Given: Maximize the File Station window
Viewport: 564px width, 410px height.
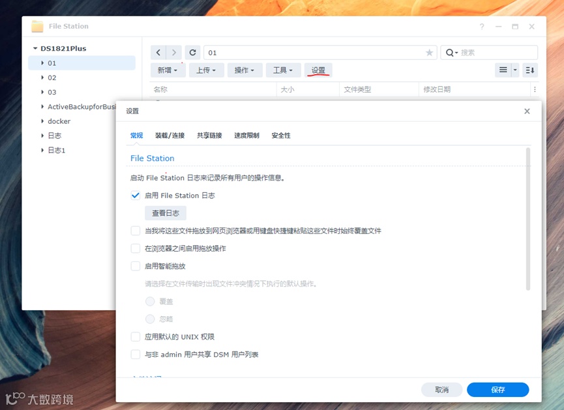Looking at the screenshot, I should [x=515, y=27].
